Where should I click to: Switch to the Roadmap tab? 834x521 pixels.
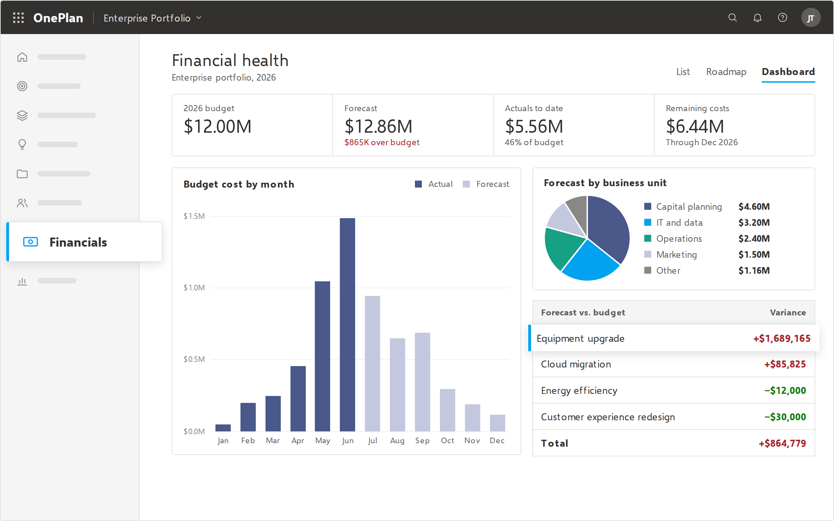726,72
